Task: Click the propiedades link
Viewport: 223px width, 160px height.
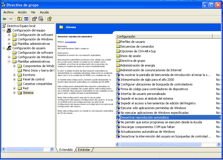Action: coord(70,42)
